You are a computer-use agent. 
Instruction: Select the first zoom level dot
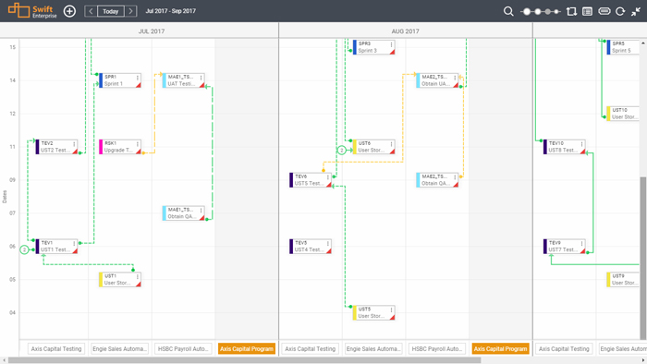(x=527, y=11)
